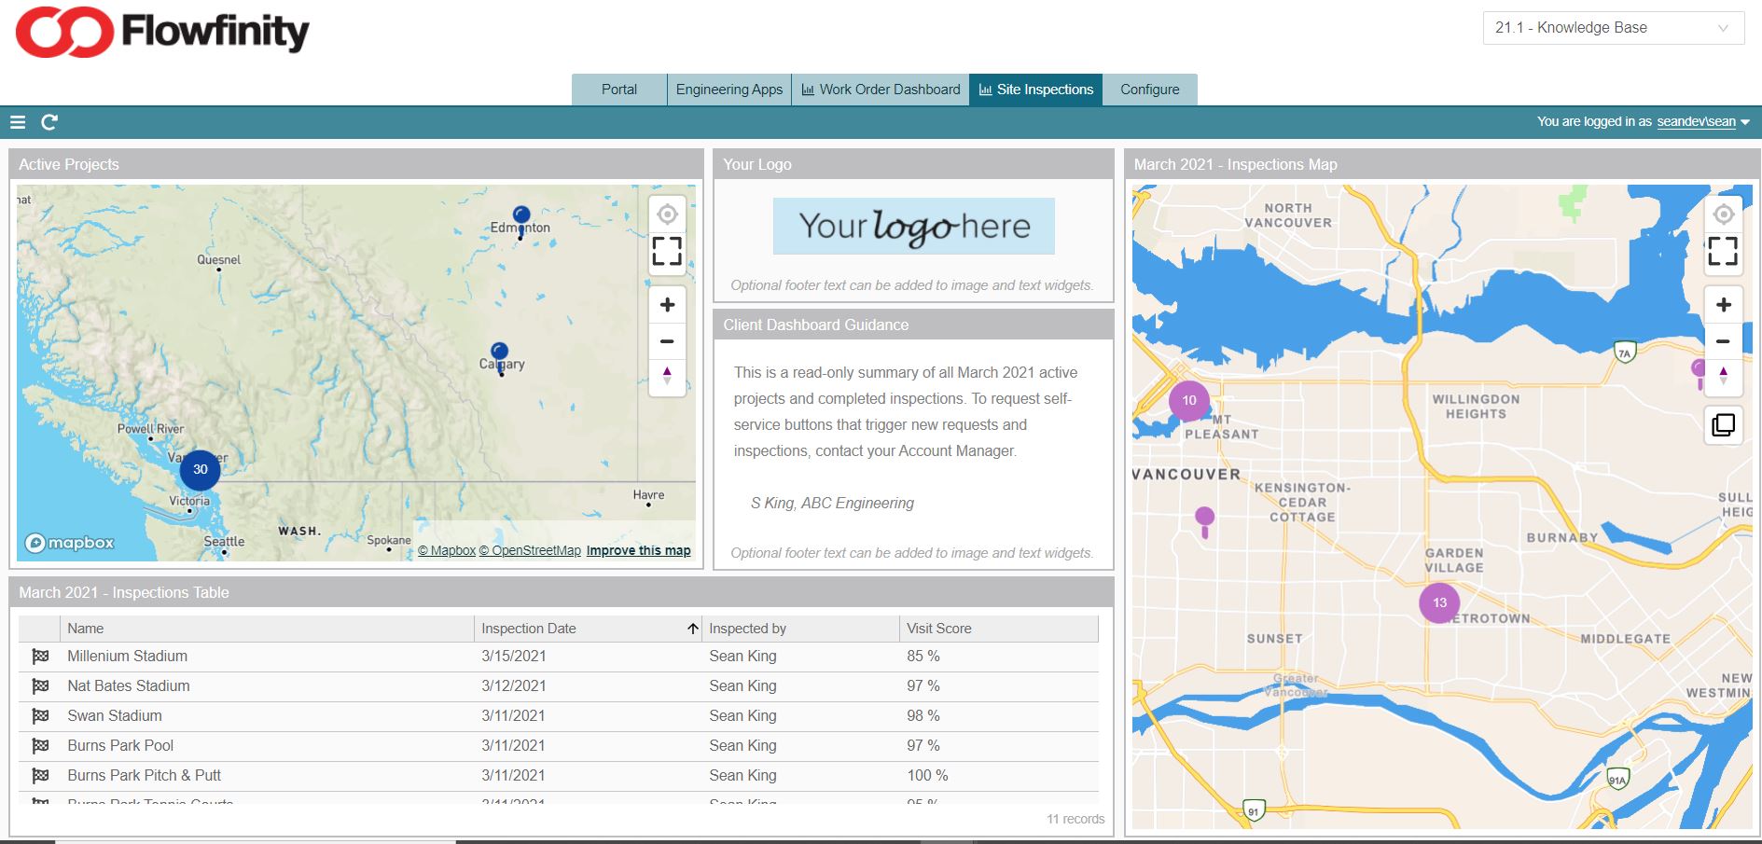1762x844 pixels.
Task: Expand the seandev\sean user menu
Action: (x=1702, y=122)
